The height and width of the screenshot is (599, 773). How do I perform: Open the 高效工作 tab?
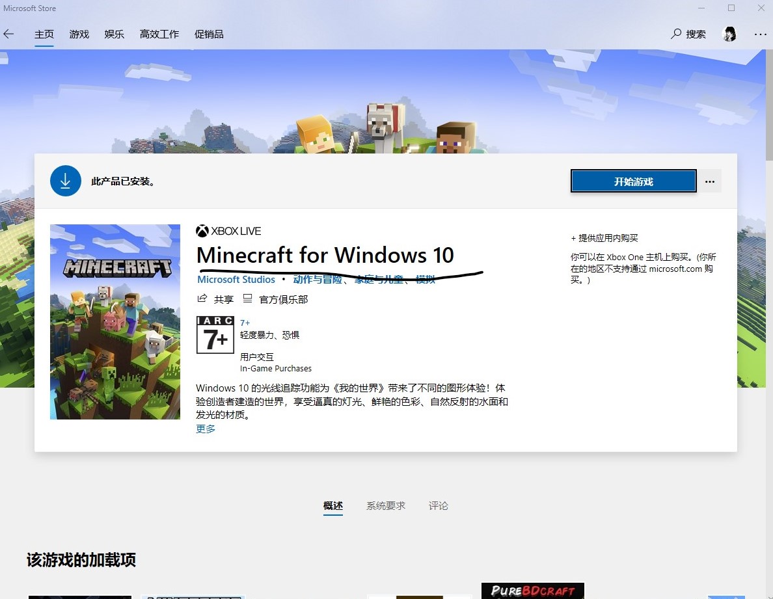click(159, 34)
